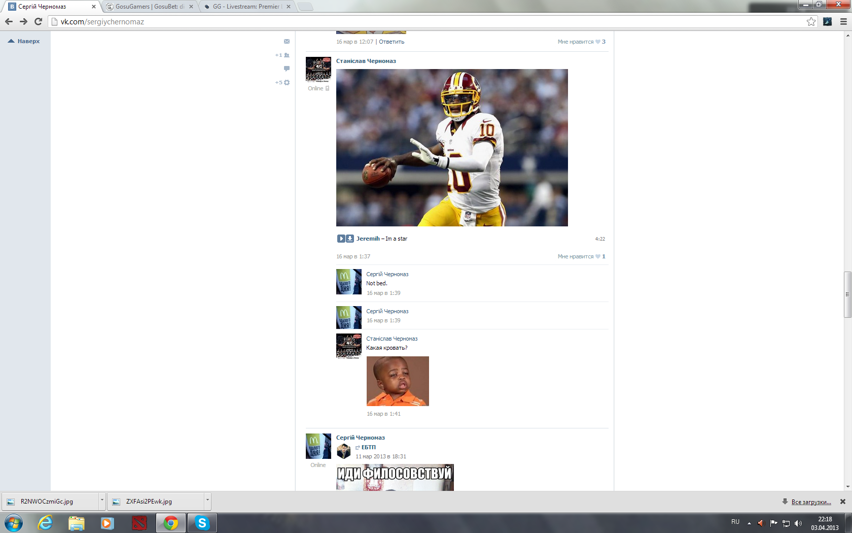Like the post dated 16 мар в 12:07

(x=581, y=42)
